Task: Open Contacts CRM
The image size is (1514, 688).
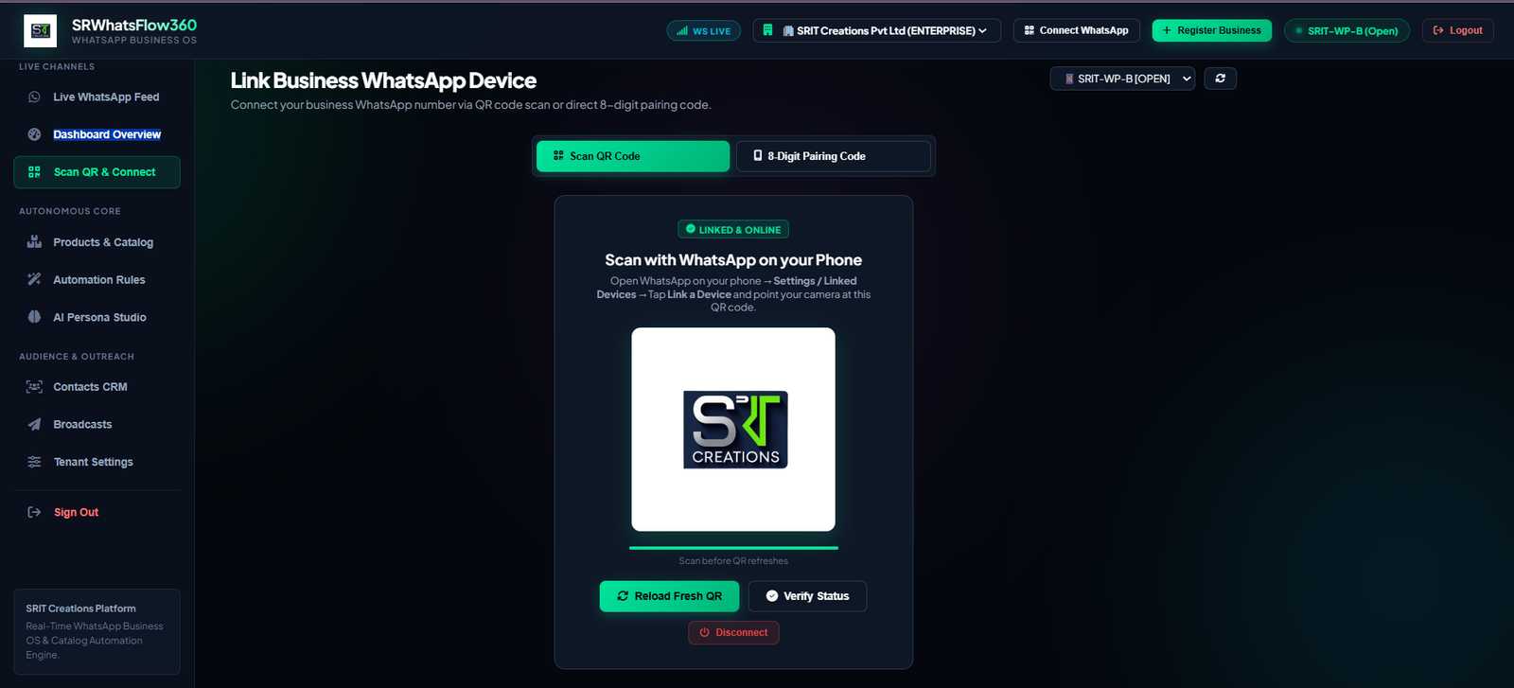Action: click(97, 387)
